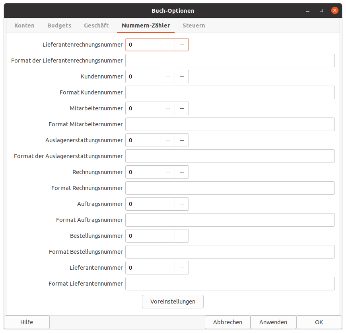Open the Budgets tab
The height and width of the screenshot is (333, 346).
[59, 25]
